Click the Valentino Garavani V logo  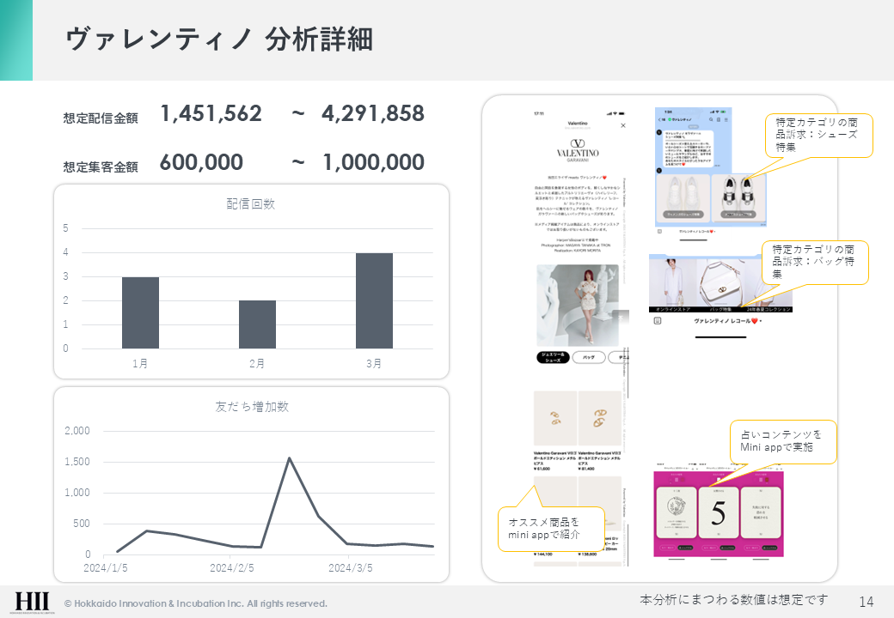[x=578, y=143]
